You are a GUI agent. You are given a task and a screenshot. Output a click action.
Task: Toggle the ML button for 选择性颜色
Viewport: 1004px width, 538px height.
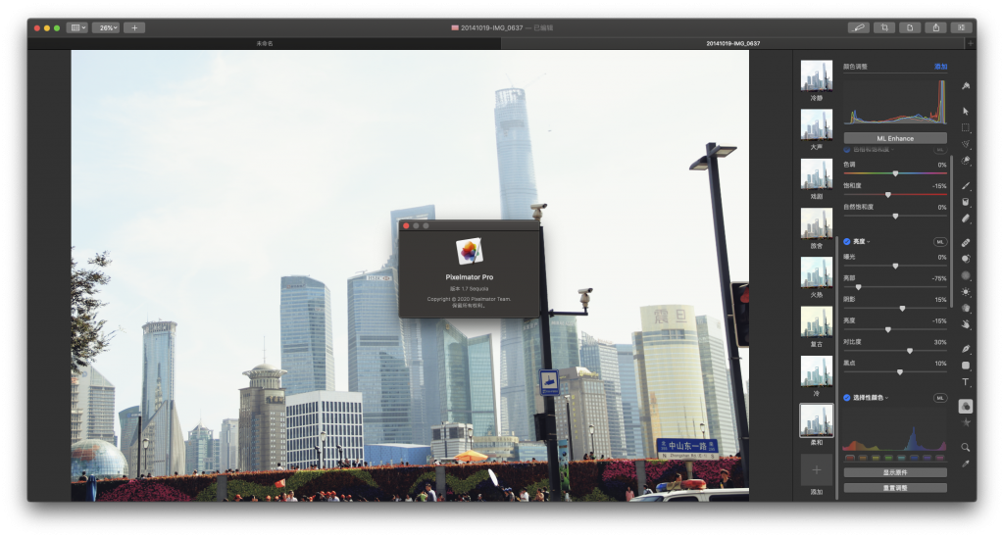939,398
